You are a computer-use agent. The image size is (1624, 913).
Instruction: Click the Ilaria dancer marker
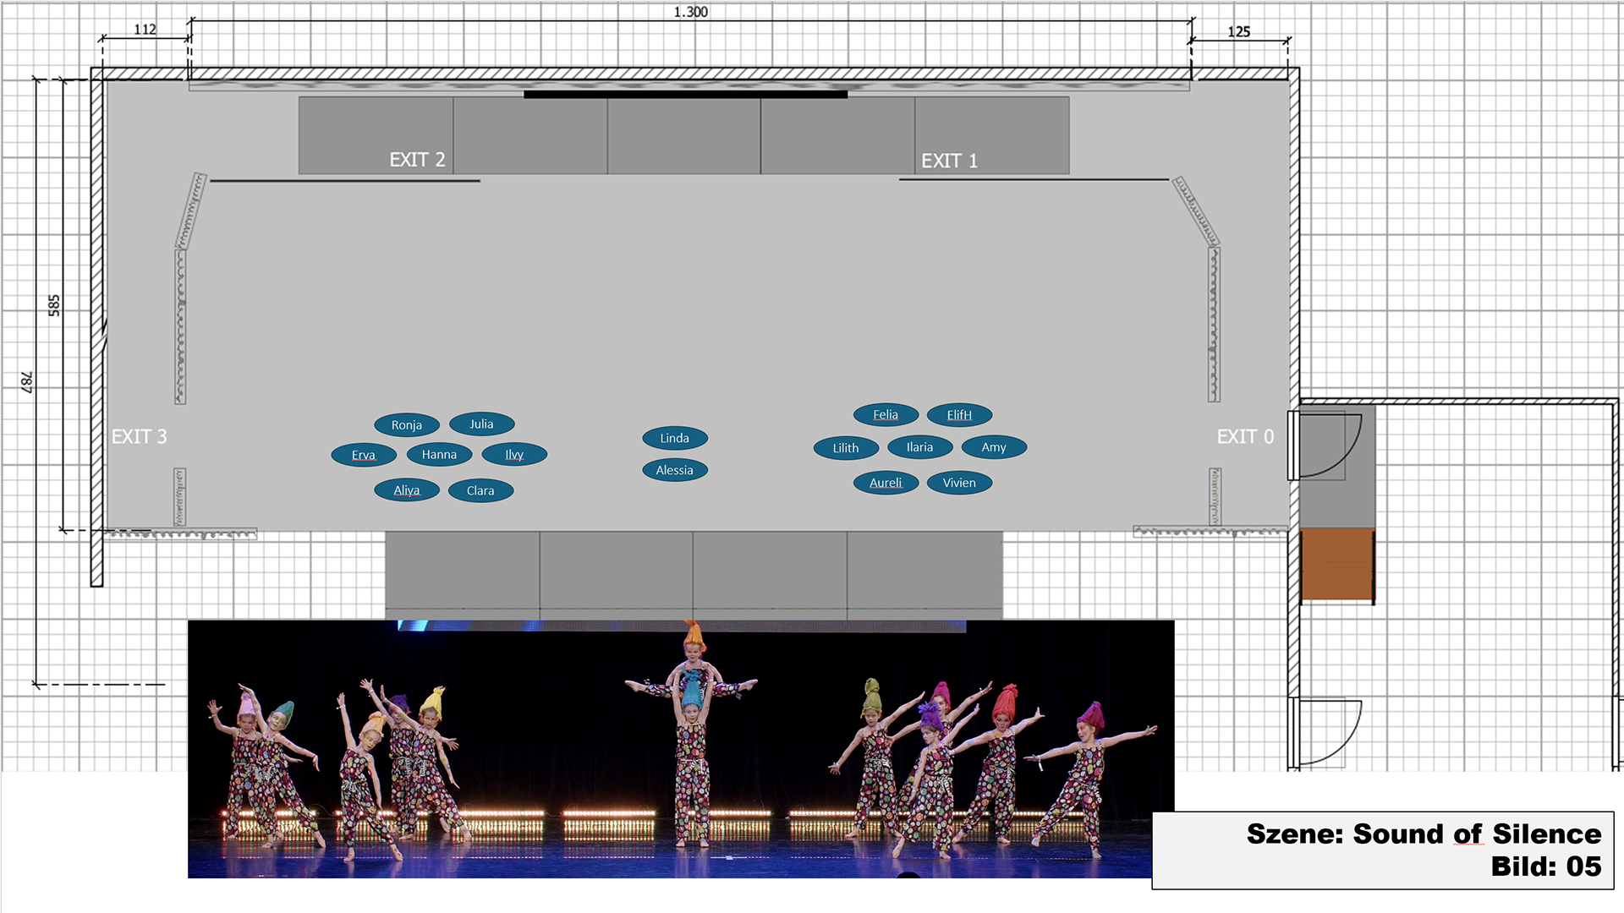[919, 447]
